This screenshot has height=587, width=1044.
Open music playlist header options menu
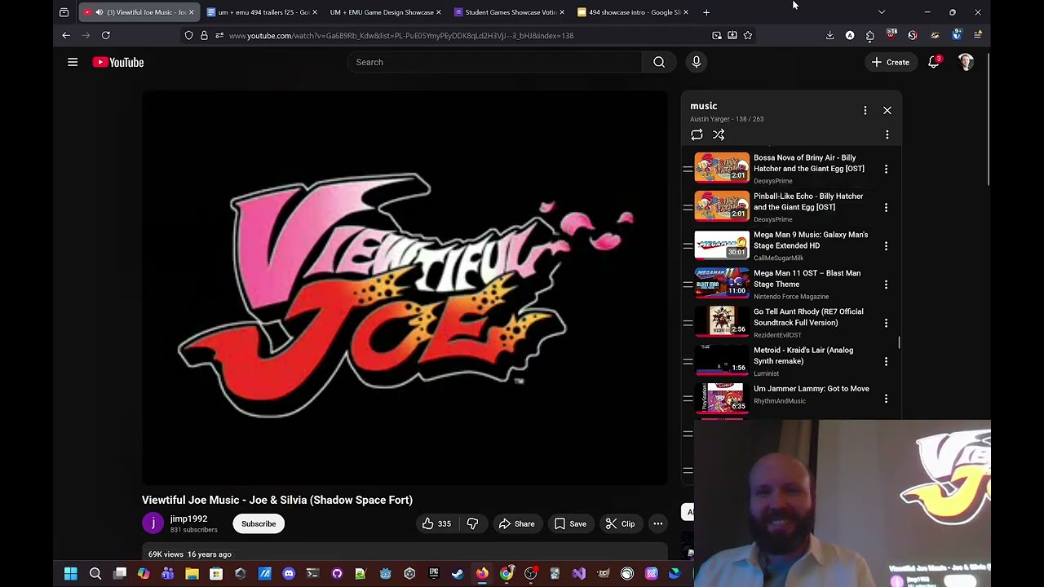pos(865,110)
